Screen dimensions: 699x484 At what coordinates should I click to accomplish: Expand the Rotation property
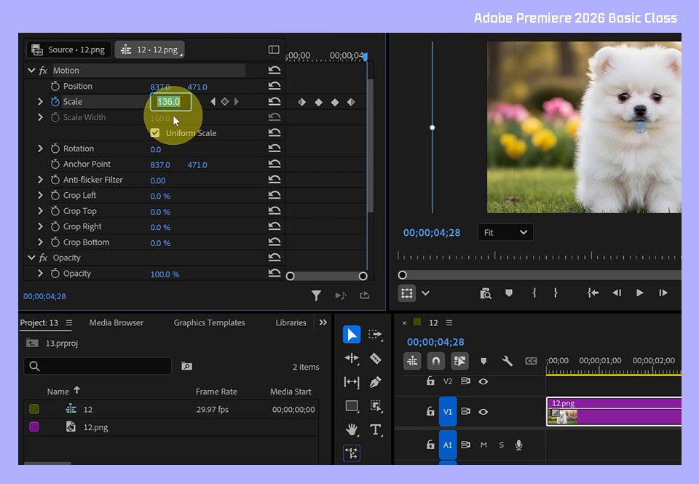click(x=40, y=148)
